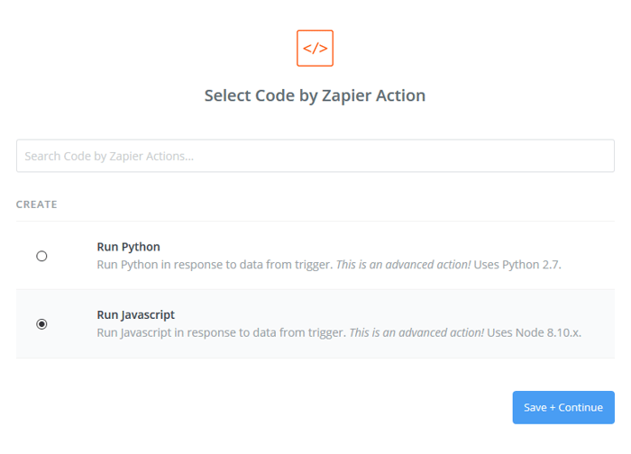Click the Run Python title text
This screenshot has width=631, height=454.
coord(128,247)
